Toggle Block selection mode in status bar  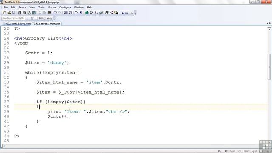coord(246,151)
